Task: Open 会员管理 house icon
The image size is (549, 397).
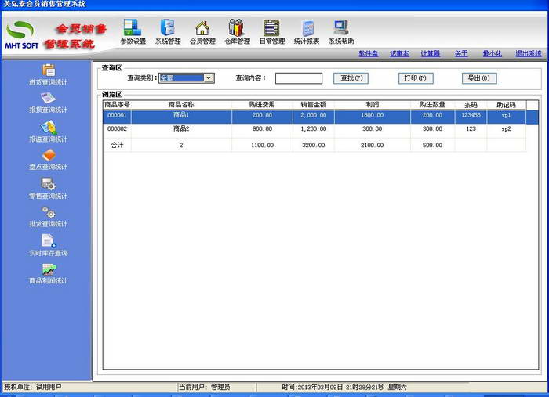Action: coord(202,28)
